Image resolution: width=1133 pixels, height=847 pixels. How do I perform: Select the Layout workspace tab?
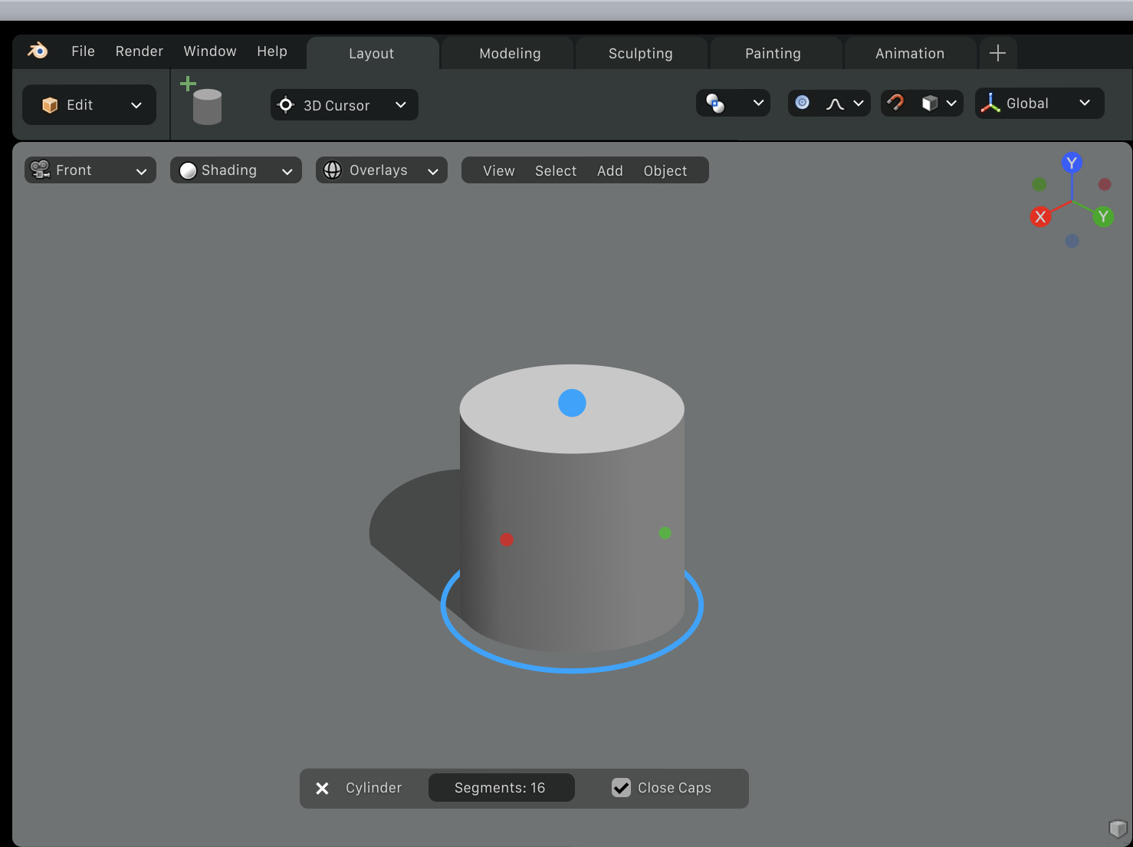372,53
